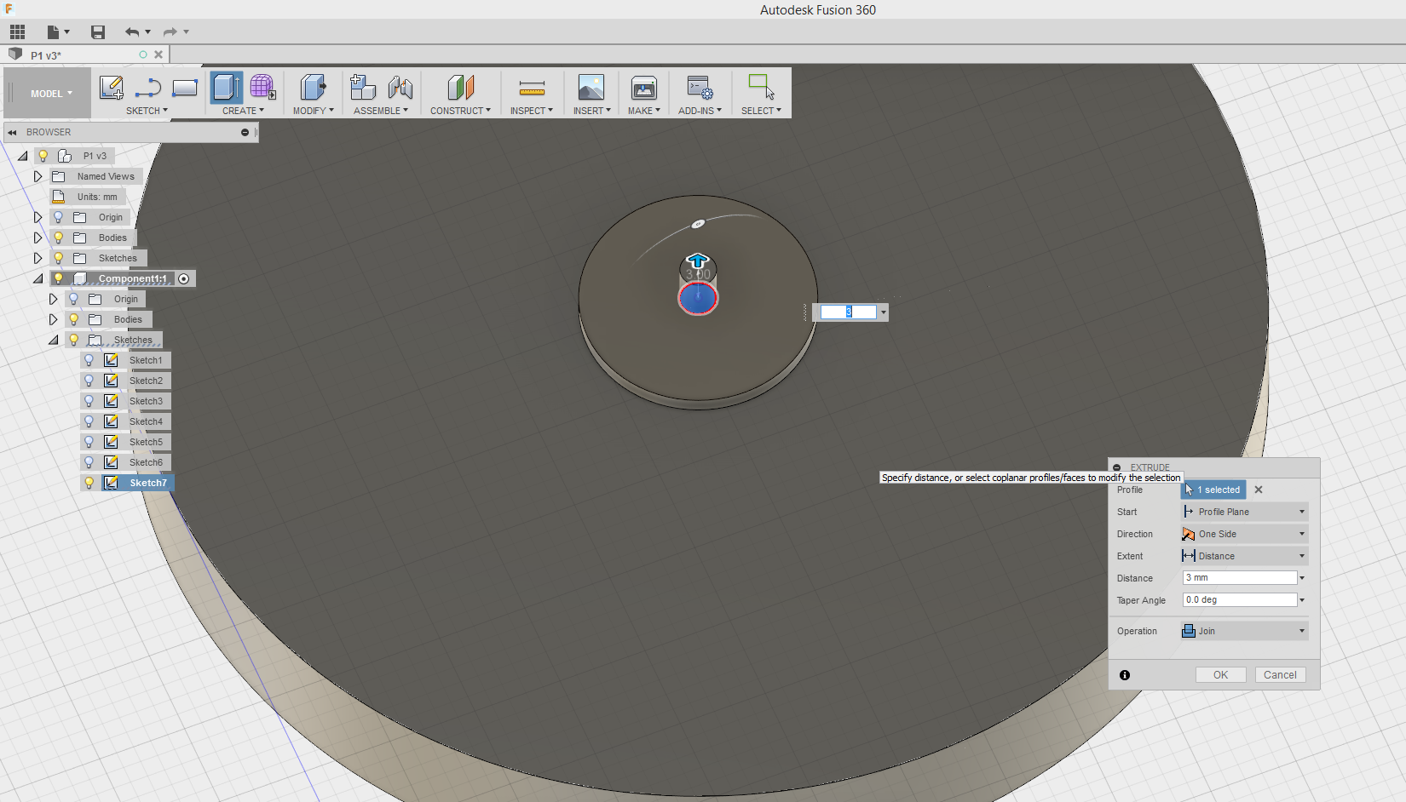Toggle Component1:1 activate radio button
The height and width of the screenshot is (802, 1406).
(184, 278)
